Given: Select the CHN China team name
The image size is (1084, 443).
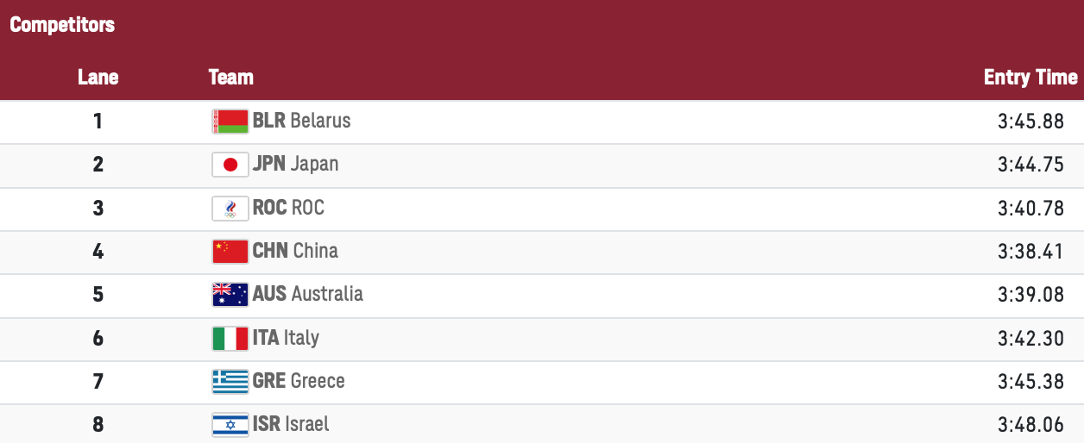Looking at the screenshot, I should point(295,251).
